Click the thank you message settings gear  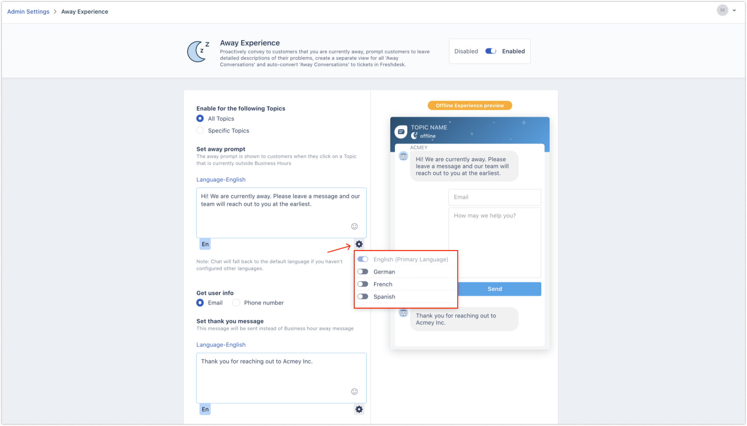coord(359,409)
